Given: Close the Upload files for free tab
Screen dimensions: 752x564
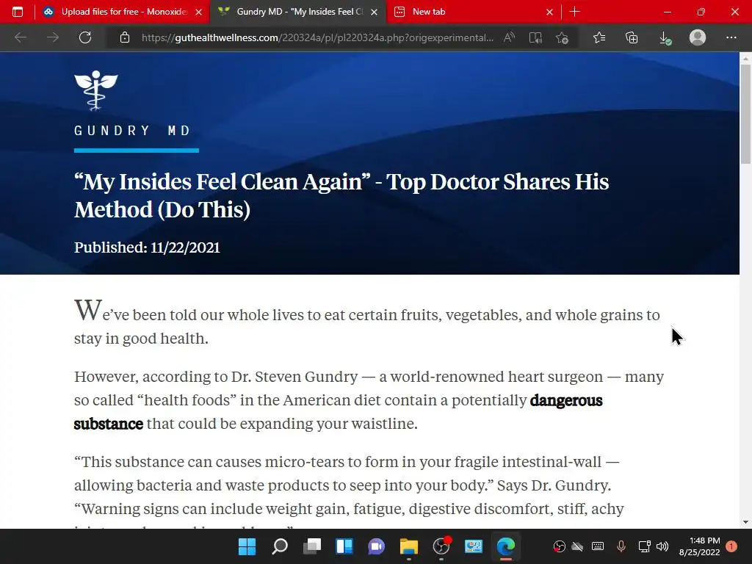Looking at the screenshot, I should click(x=198, y=12).
